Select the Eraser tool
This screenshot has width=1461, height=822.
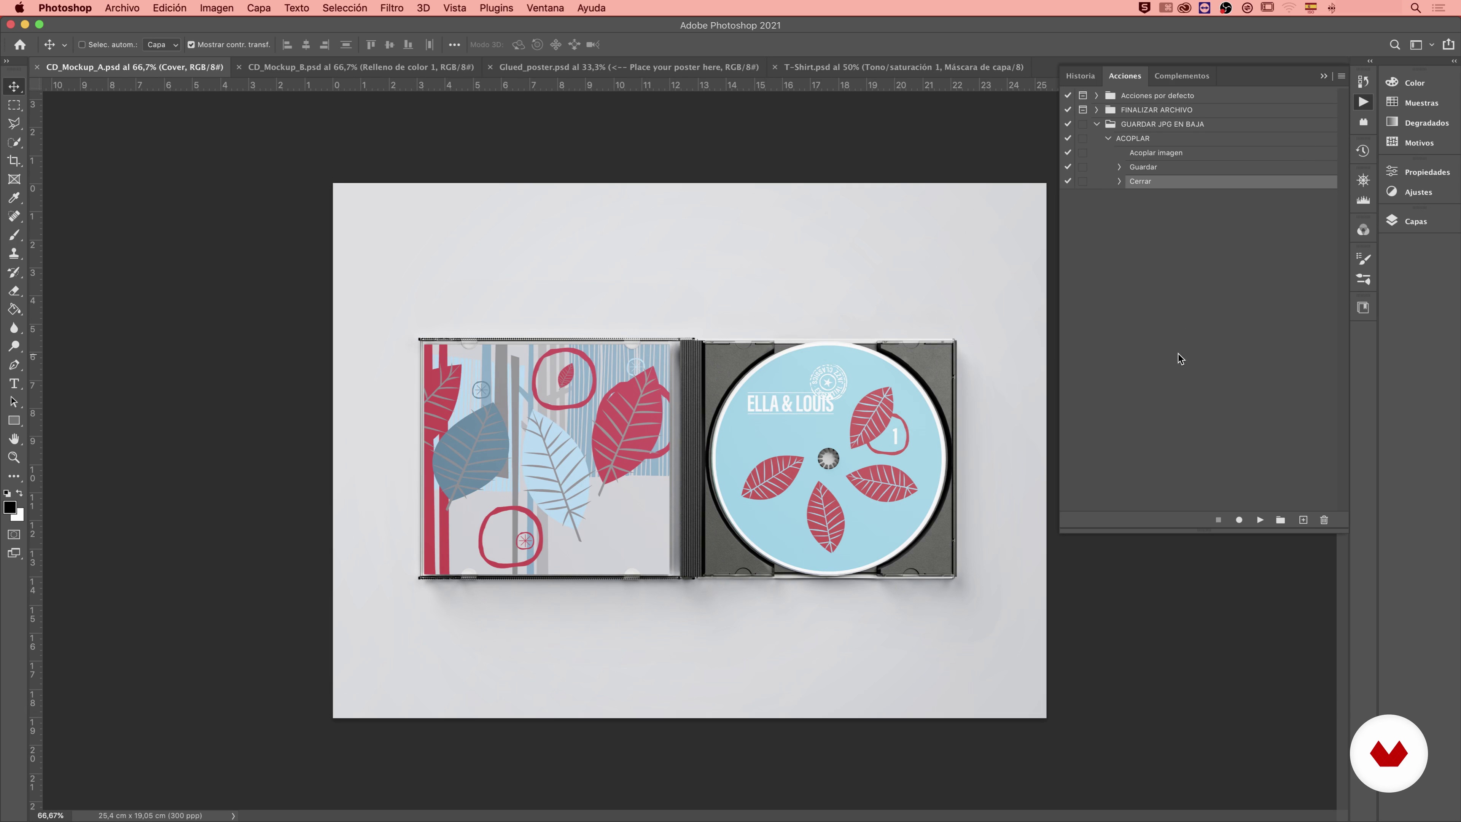tap(14, 291)
